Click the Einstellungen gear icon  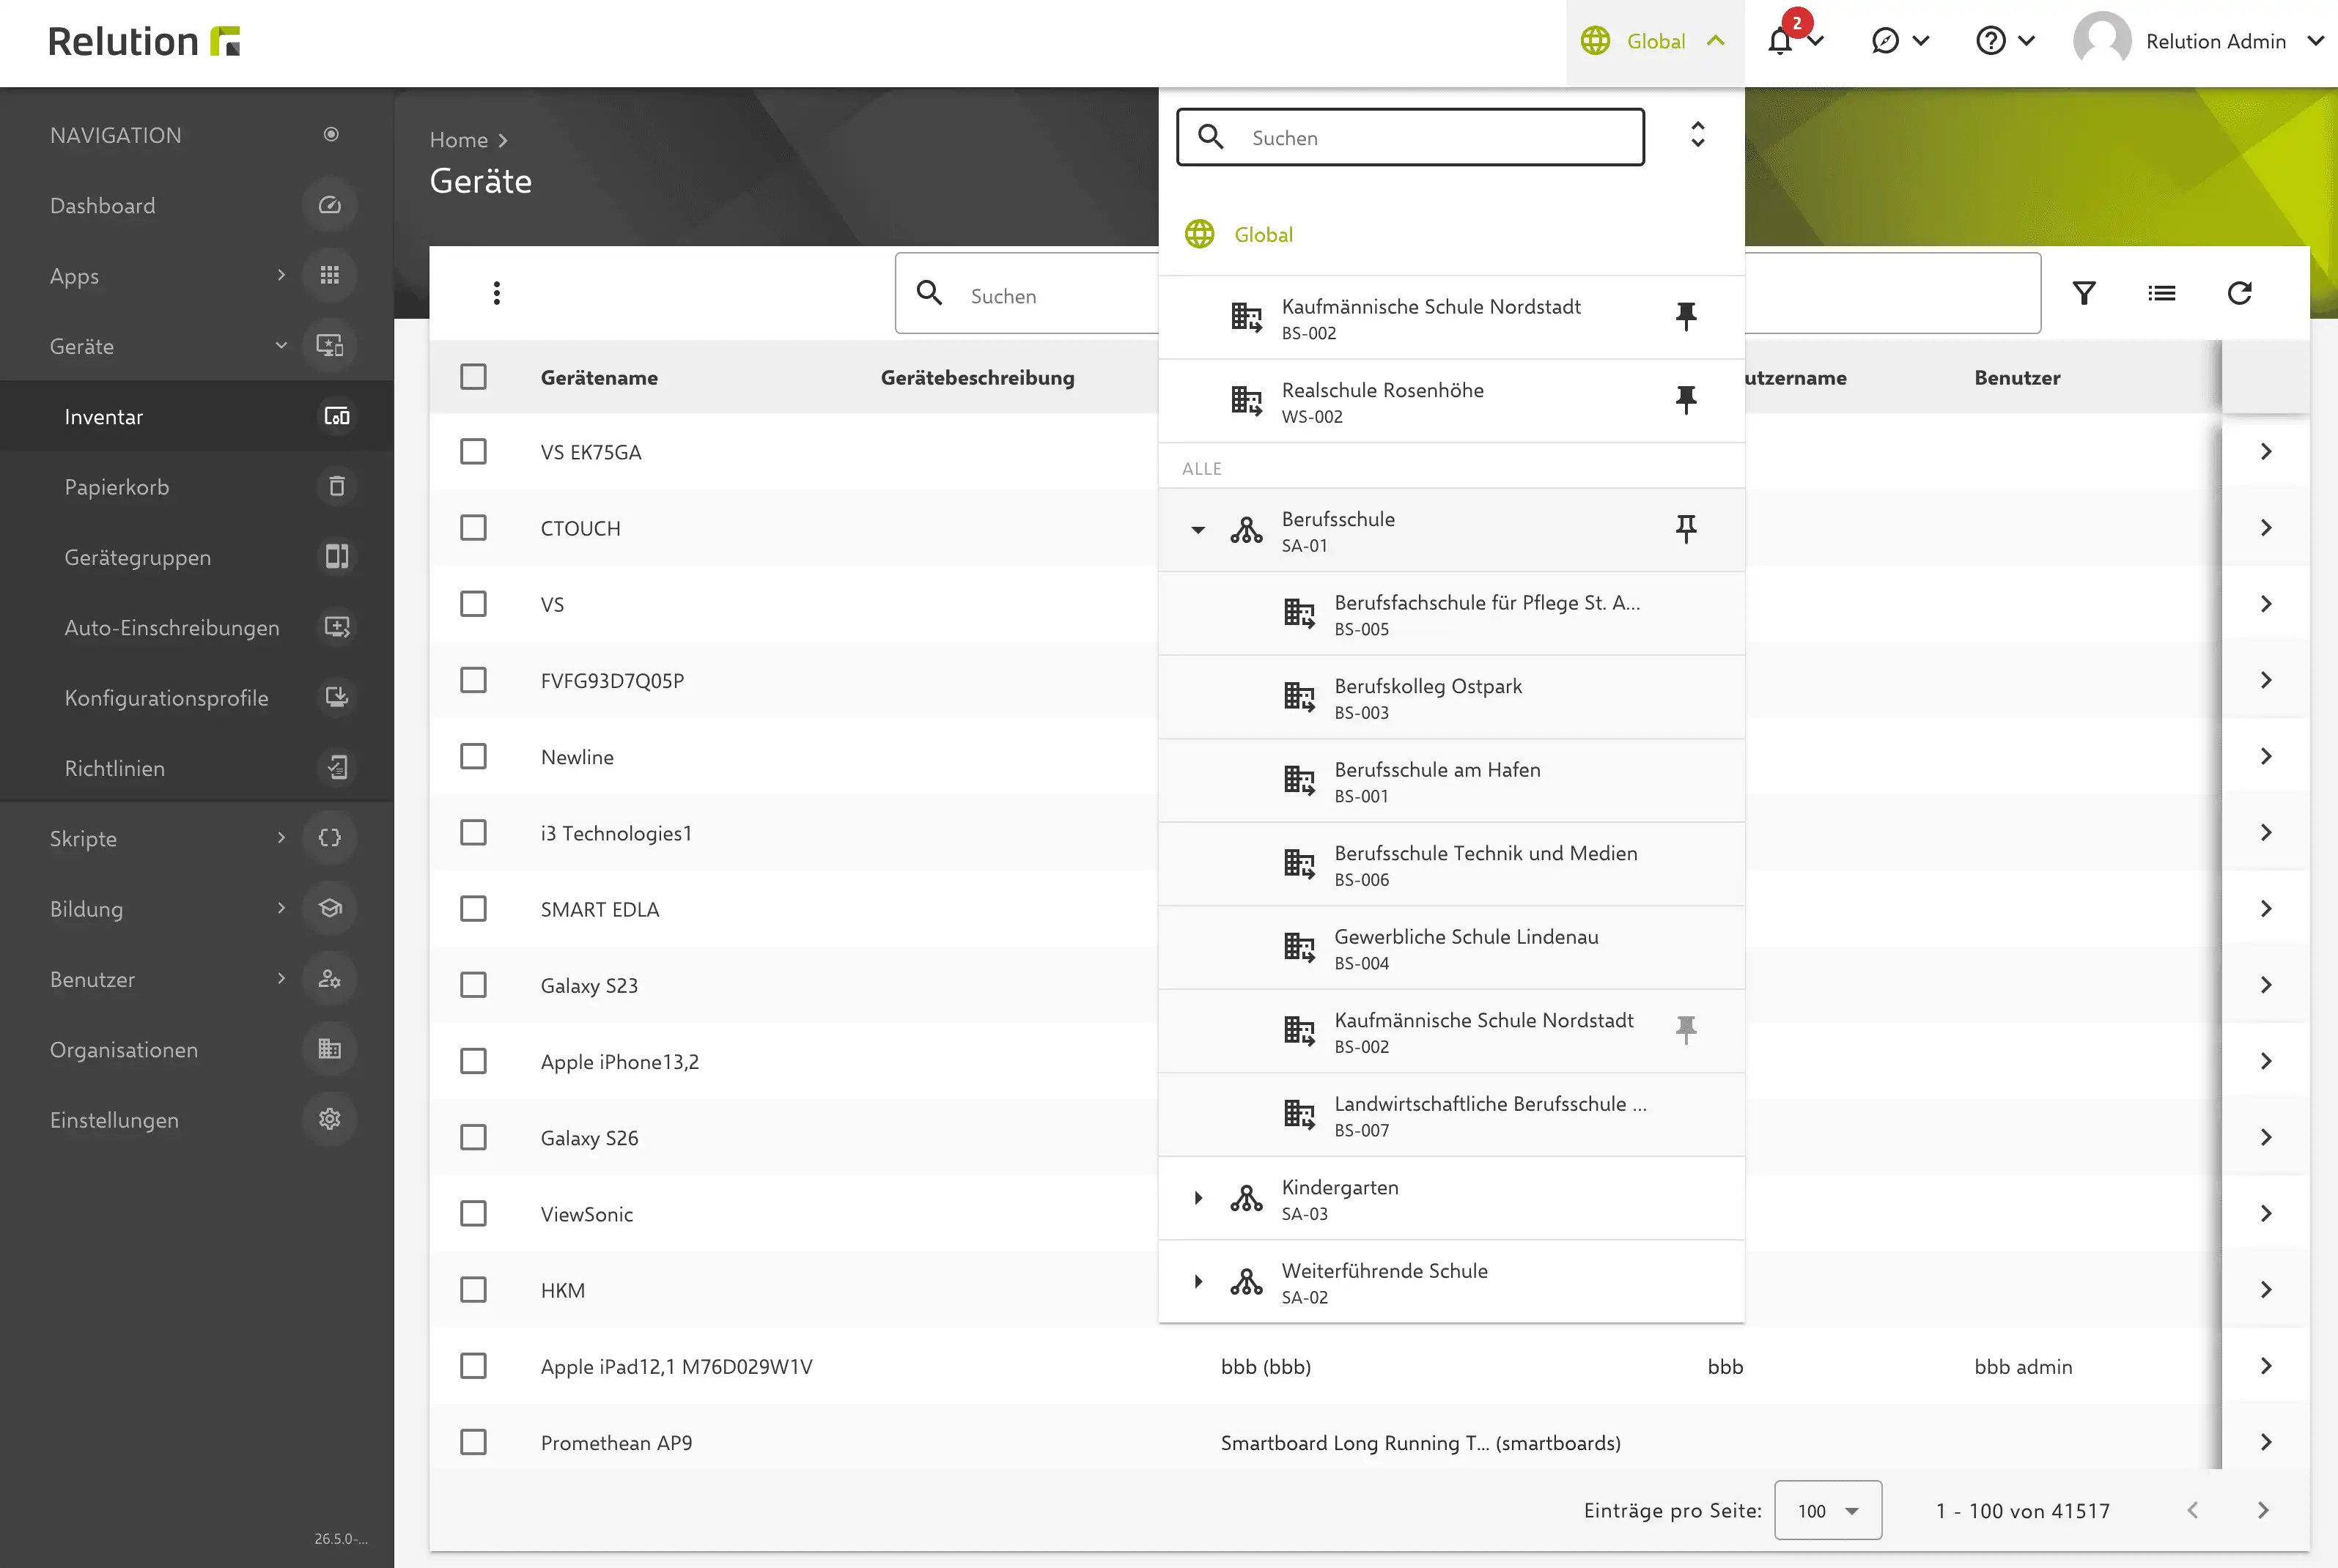330,1119
